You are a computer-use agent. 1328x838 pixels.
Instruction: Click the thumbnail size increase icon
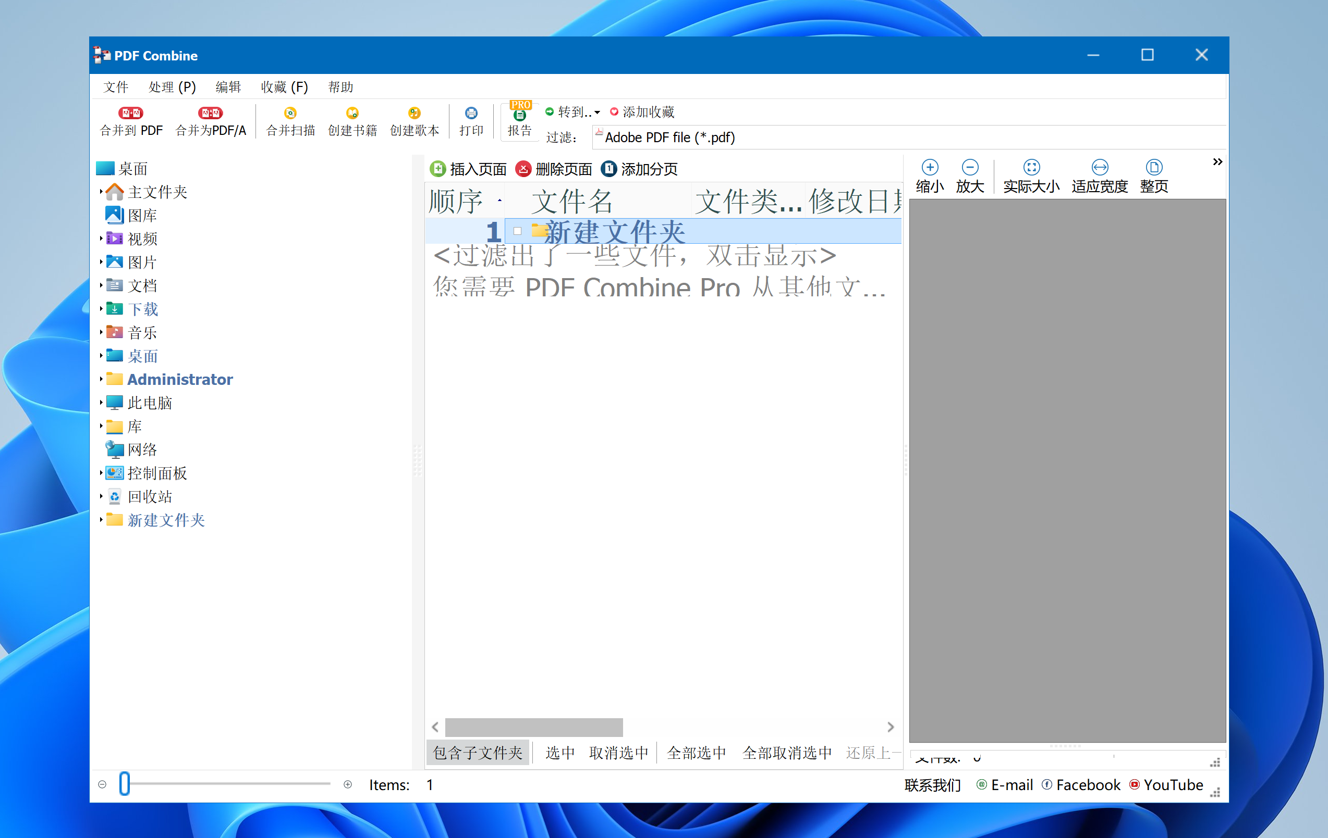(347, 784)
